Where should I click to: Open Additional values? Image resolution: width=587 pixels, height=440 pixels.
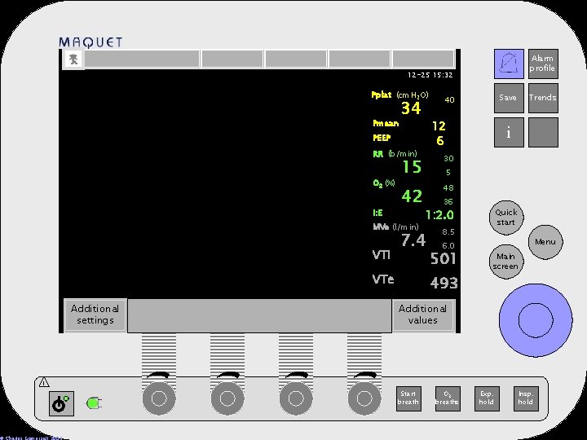423,315
